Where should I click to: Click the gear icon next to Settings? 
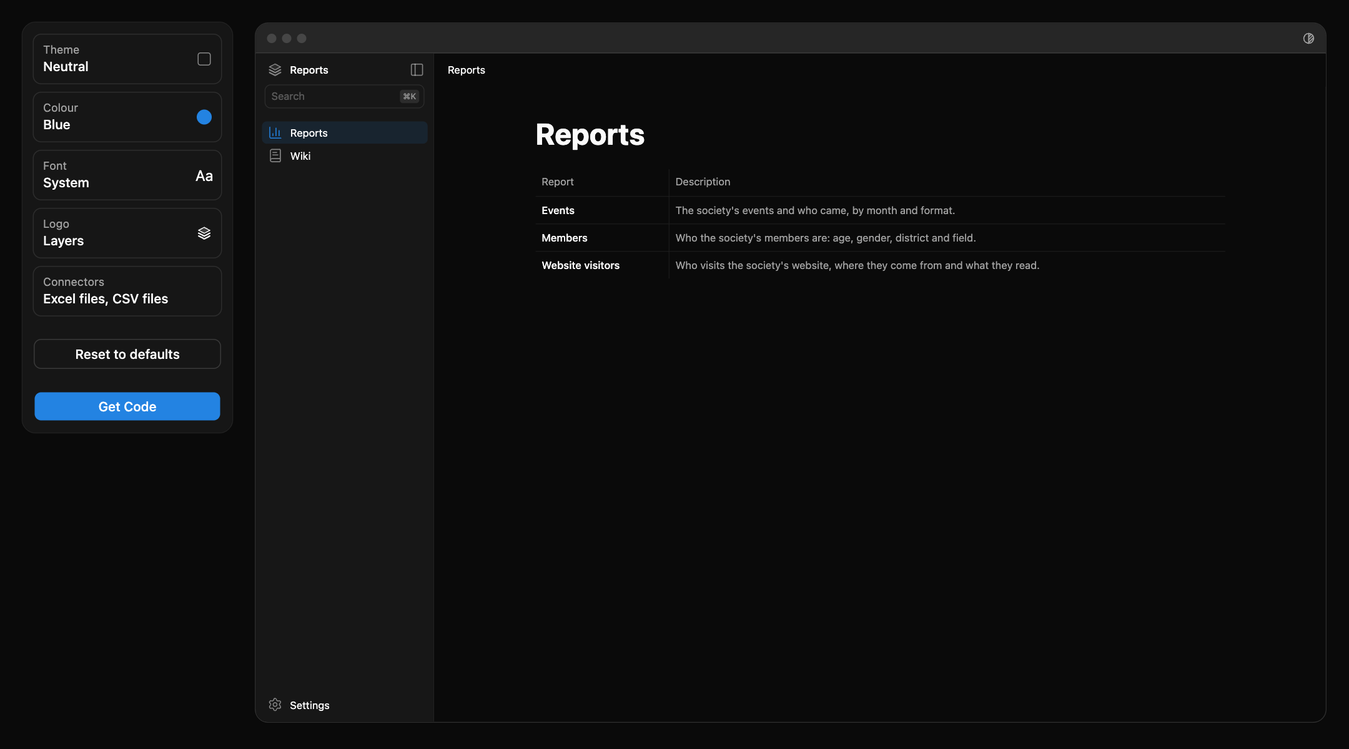tap(275, 705)
